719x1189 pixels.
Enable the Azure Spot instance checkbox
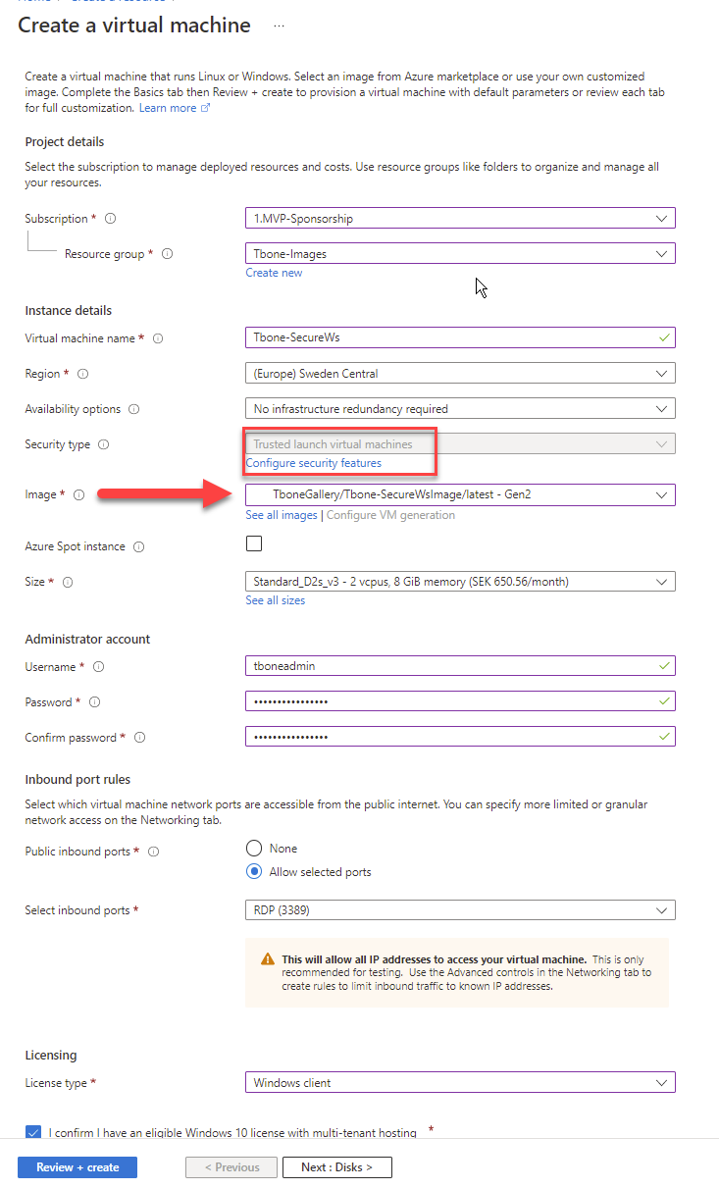(x=254, y=544)
